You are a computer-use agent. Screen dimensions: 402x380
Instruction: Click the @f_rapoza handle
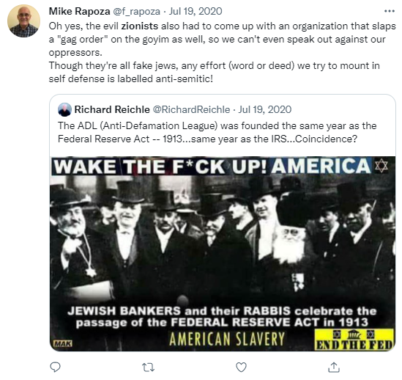point(136,11)
